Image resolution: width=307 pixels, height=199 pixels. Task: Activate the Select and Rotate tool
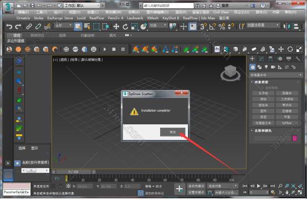[125, 27]
